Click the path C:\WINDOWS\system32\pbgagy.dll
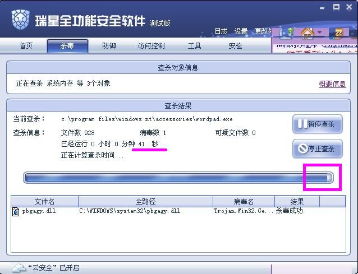Image resolution: width=358 pixels, height=274 pixels. click(x=130, y=211)
